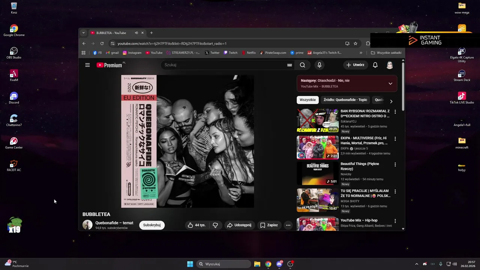The height and width of the screenshot is (270, 480).
Task: Open the EKIPA - MULTIVERSE video thumbnail
Action: click(318, 147)
